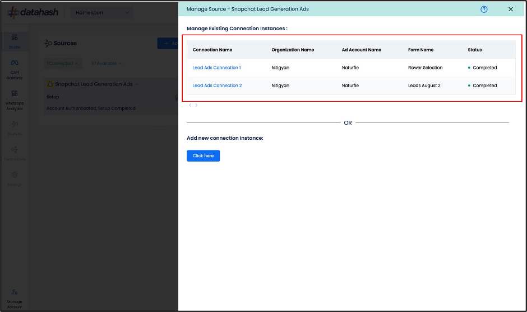
Task: Open Sources in the sidebar
Action: (x=15, y=128)
